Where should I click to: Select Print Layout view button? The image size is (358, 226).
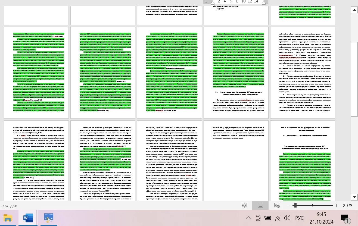tap(260, 206)
